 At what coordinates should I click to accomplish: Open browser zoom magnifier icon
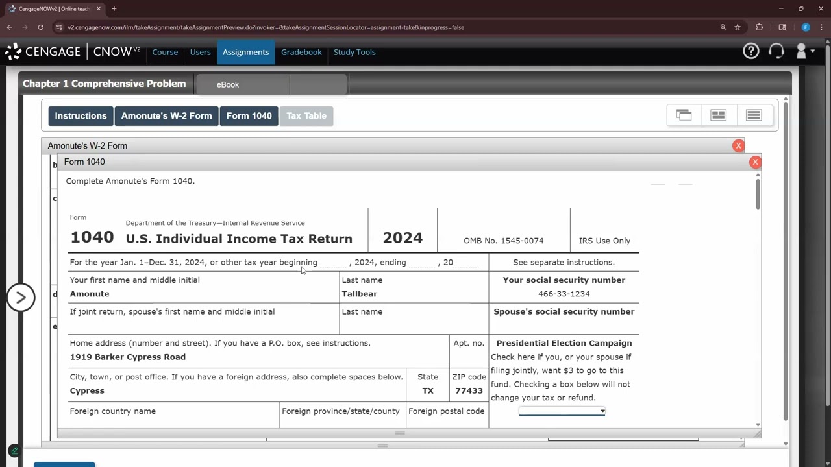point(723,27)
